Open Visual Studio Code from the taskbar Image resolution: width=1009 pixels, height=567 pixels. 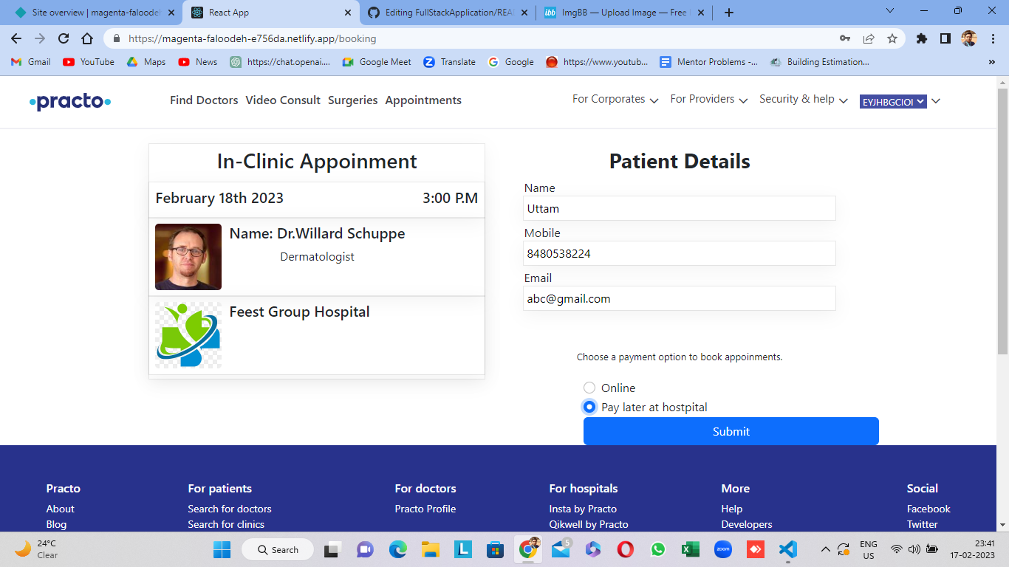pos(787,549)
